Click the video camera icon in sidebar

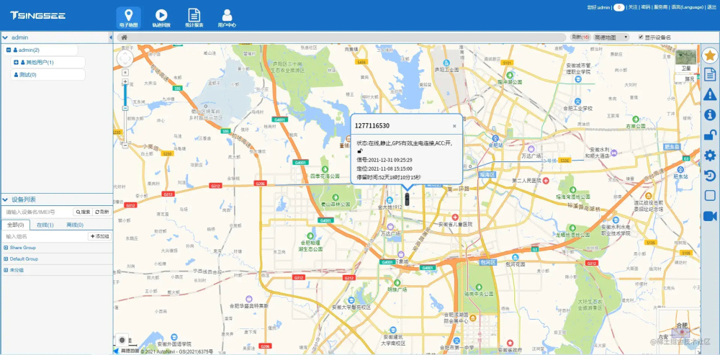point(710,216)
